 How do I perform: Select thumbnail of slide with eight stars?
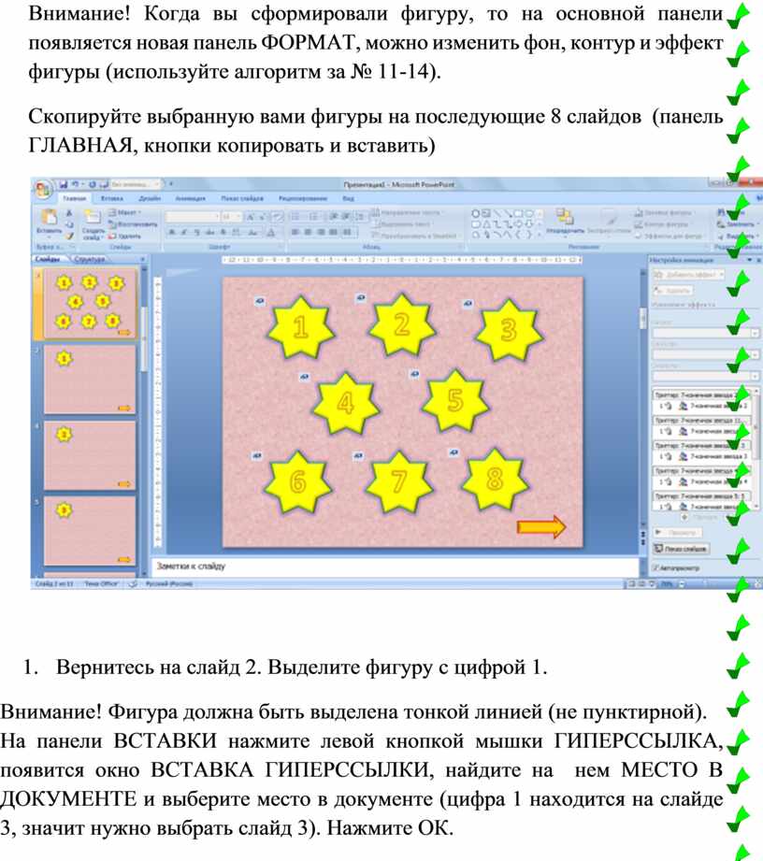pos(90,303)
